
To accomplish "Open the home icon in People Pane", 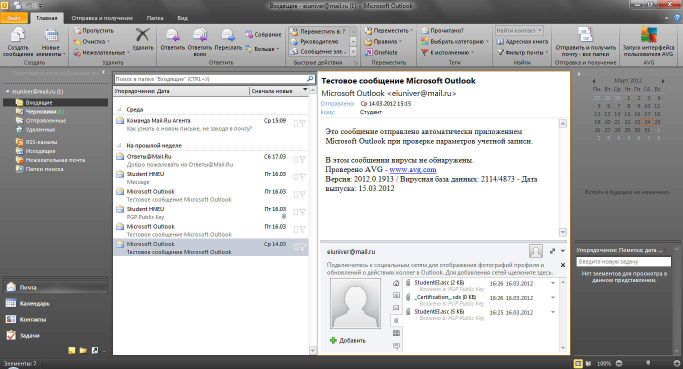I will pos(396,283).
